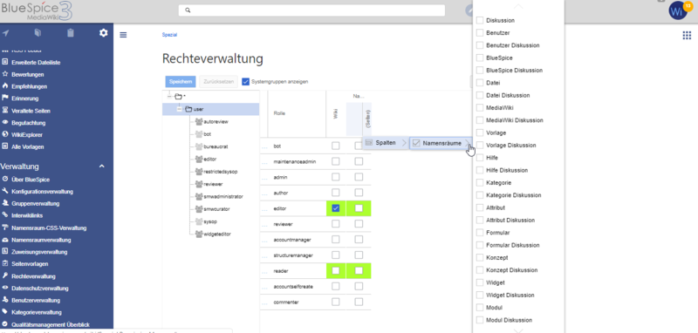This screenshot has height=333, width=698.
Task: Open the clipboard tab in sidebar
Action: (71, 33)
